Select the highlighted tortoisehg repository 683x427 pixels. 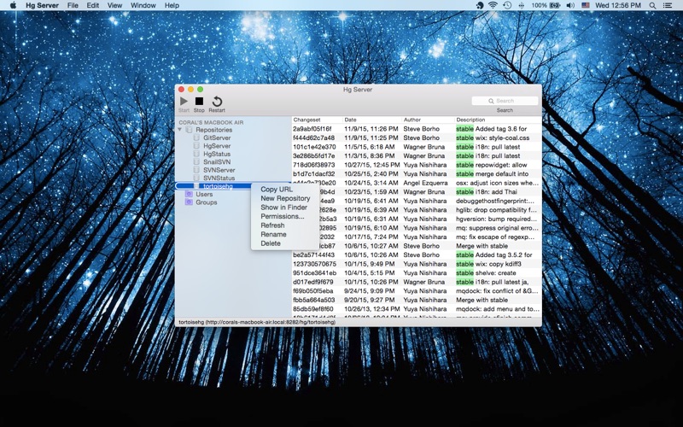(218, 186)
